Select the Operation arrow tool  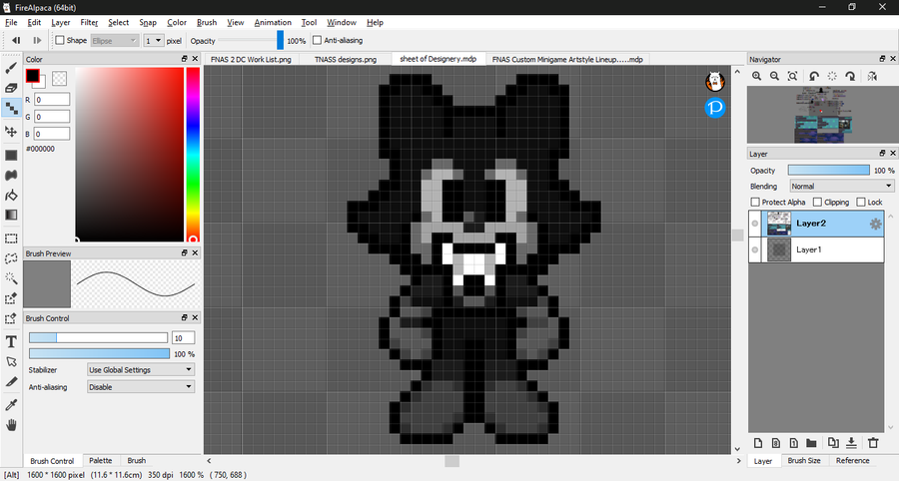point(11,362)
